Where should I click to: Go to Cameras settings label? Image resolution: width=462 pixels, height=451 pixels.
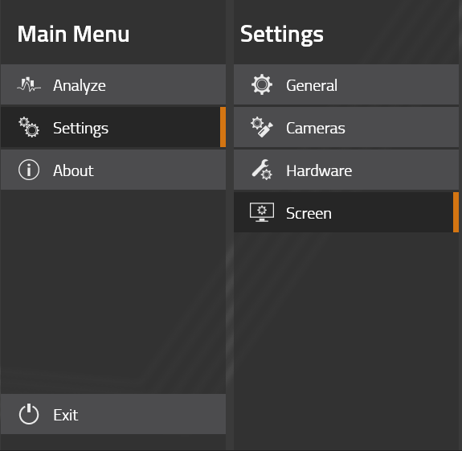pos(316,129)
